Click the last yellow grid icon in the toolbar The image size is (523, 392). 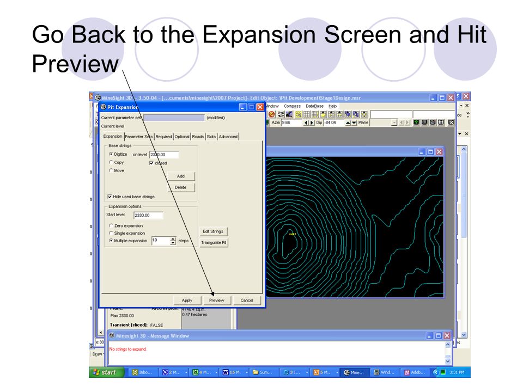click(364, 114)
